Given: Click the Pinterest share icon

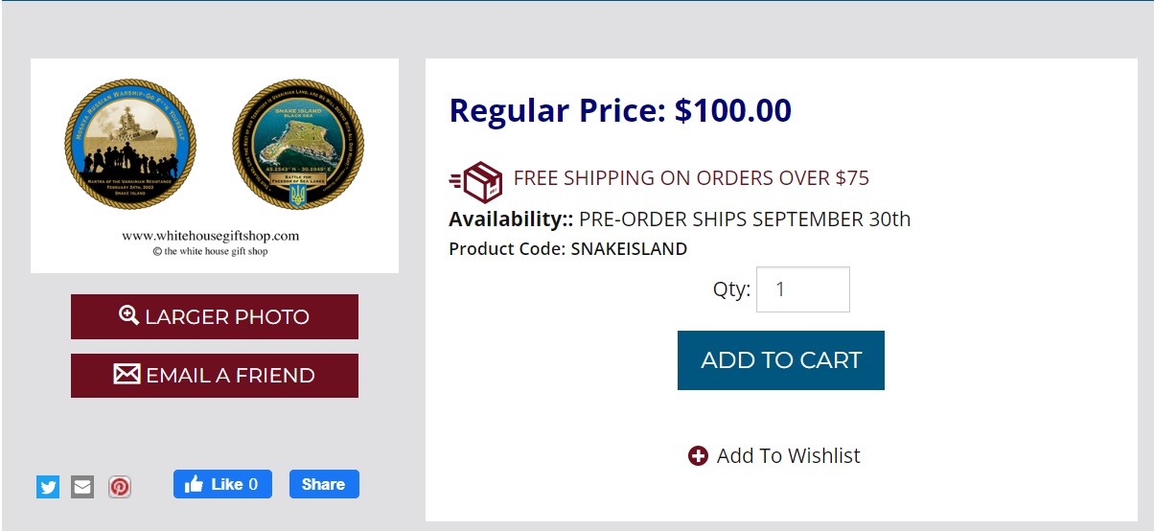Looking at the screenshot, I should [x=119, y=487].
